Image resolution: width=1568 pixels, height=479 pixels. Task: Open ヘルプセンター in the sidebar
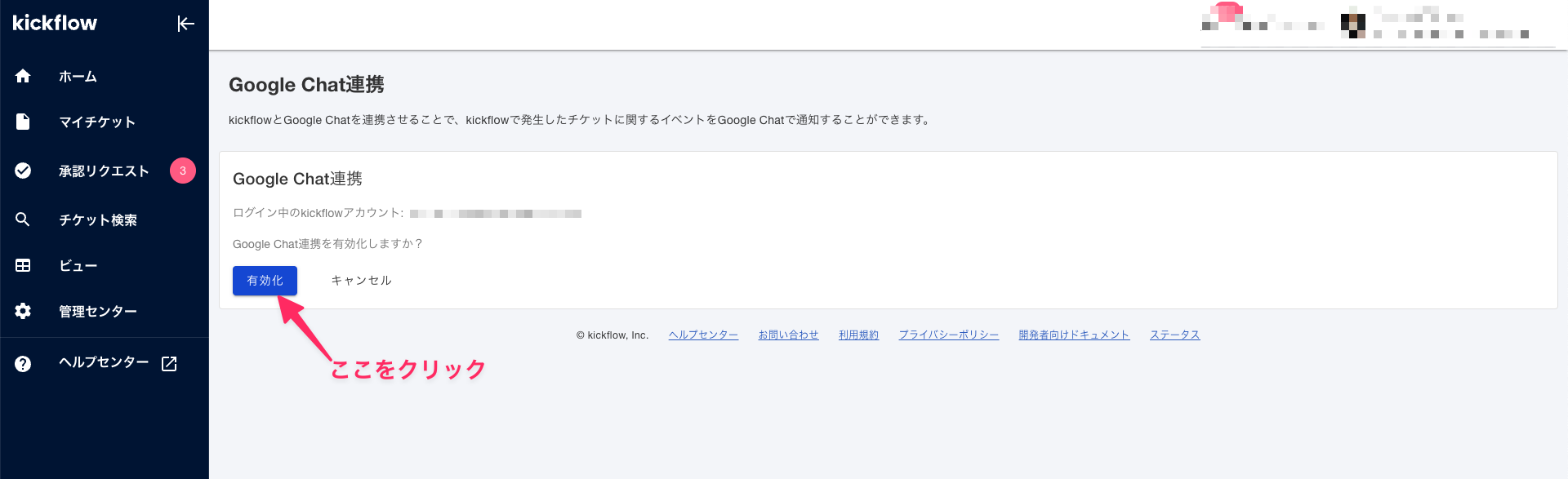coord(104,362)
